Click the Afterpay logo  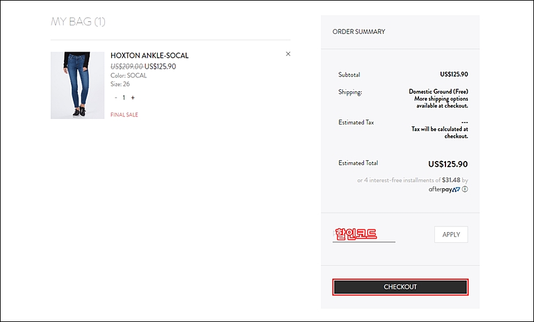[444, 189]
